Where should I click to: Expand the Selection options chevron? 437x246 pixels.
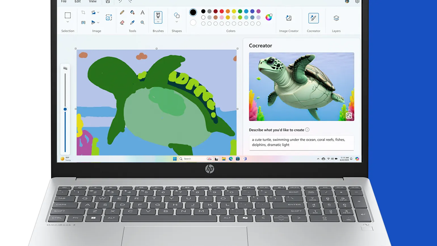coord(68,22)
